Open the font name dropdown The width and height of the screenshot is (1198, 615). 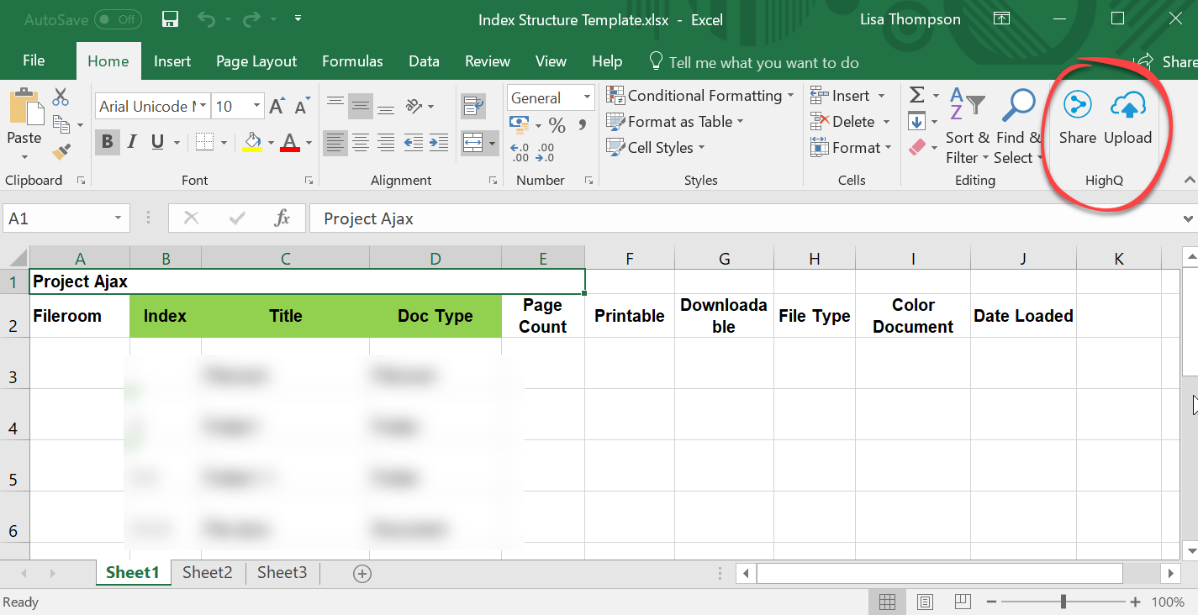click(x=203, y=107)
